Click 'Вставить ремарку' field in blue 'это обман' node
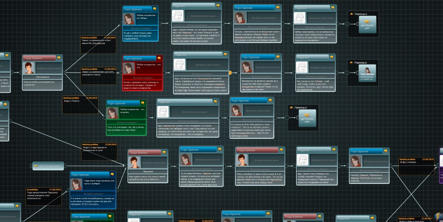Image resolution: width=443 pixels, height=222 pixels. pos(141,28)
